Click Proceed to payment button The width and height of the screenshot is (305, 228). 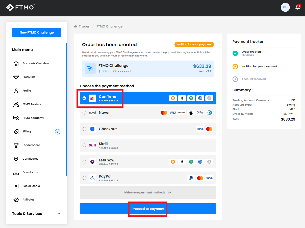(148, 209)
